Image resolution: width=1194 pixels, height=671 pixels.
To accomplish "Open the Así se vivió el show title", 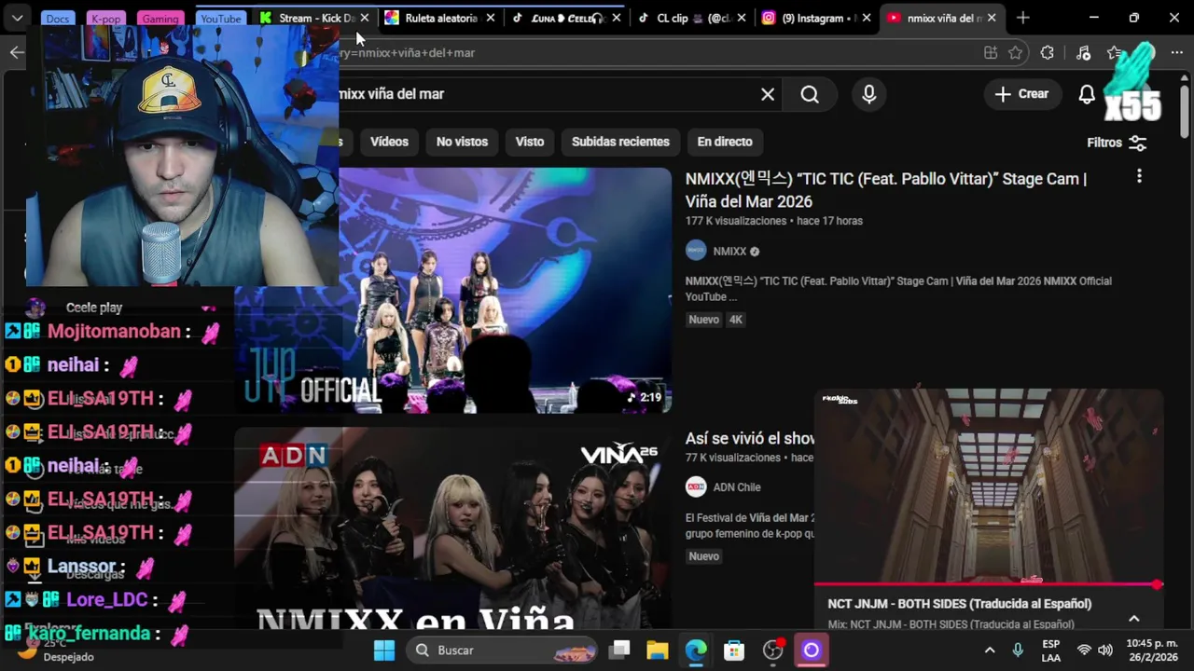I will coord(750,438).
